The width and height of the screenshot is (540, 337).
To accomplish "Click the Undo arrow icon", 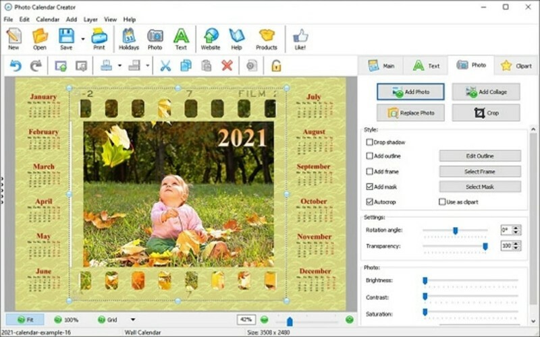I will pyautogui.click(x=16, y=65).
